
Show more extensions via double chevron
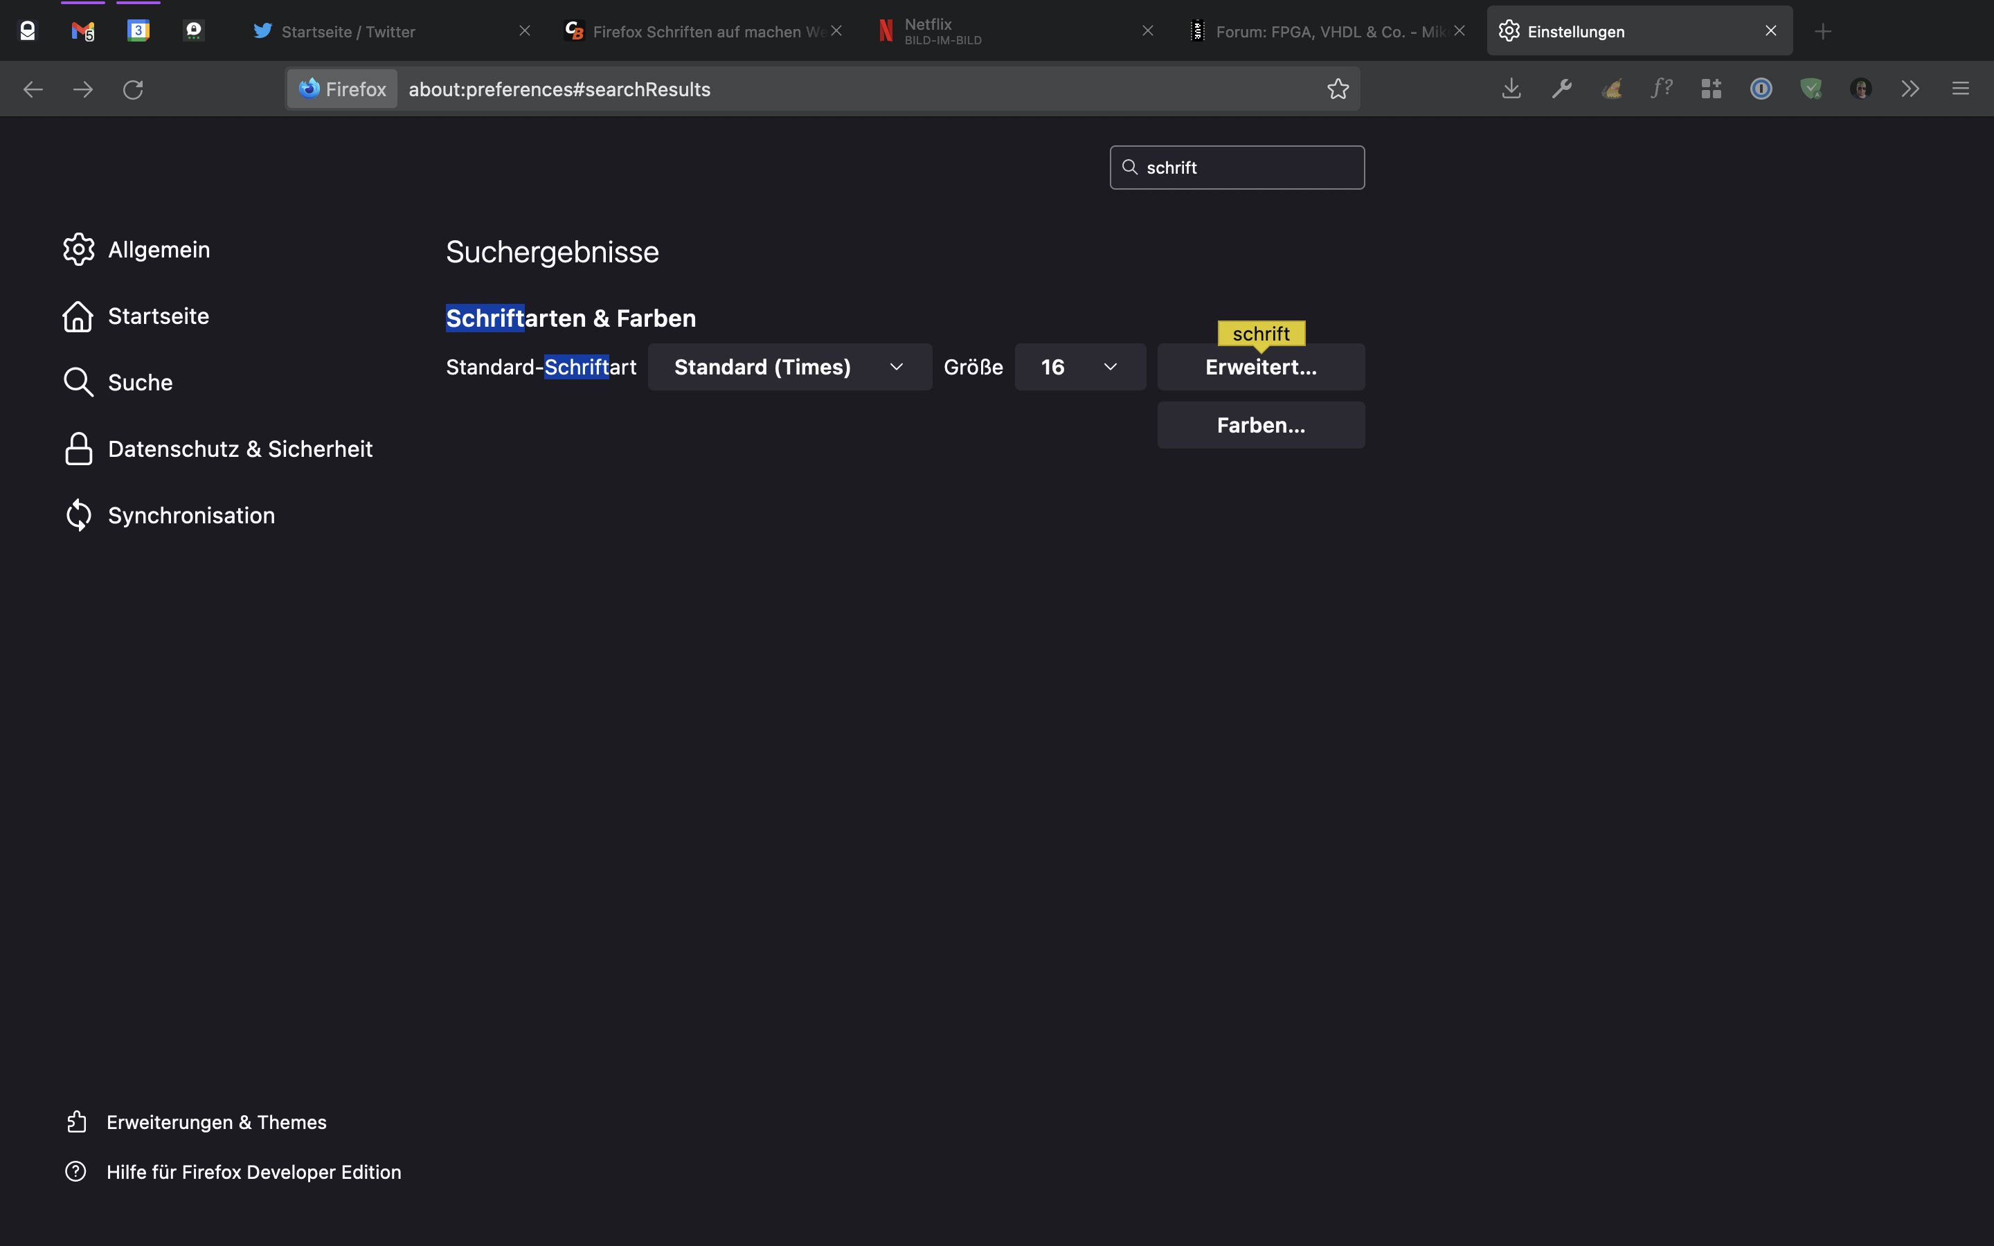pyautogui.click(x=1910, y=89)
